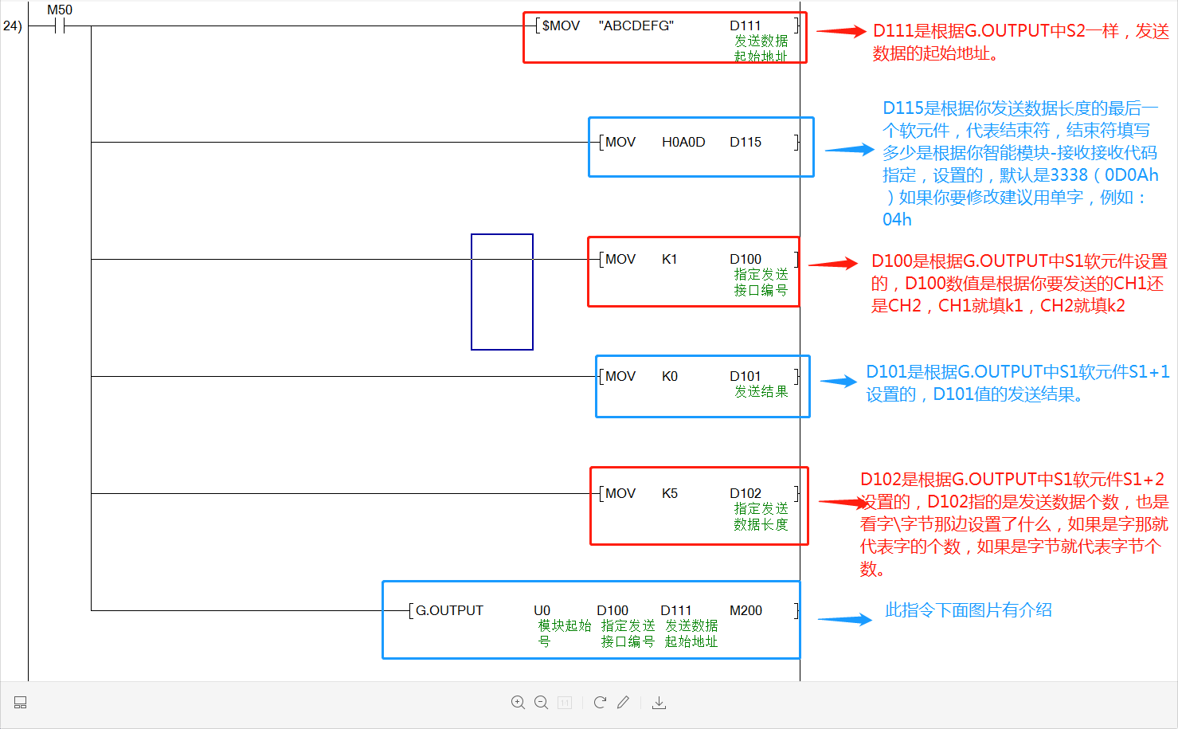Click the blue D115 annotation paragraph

point(1019,163)
